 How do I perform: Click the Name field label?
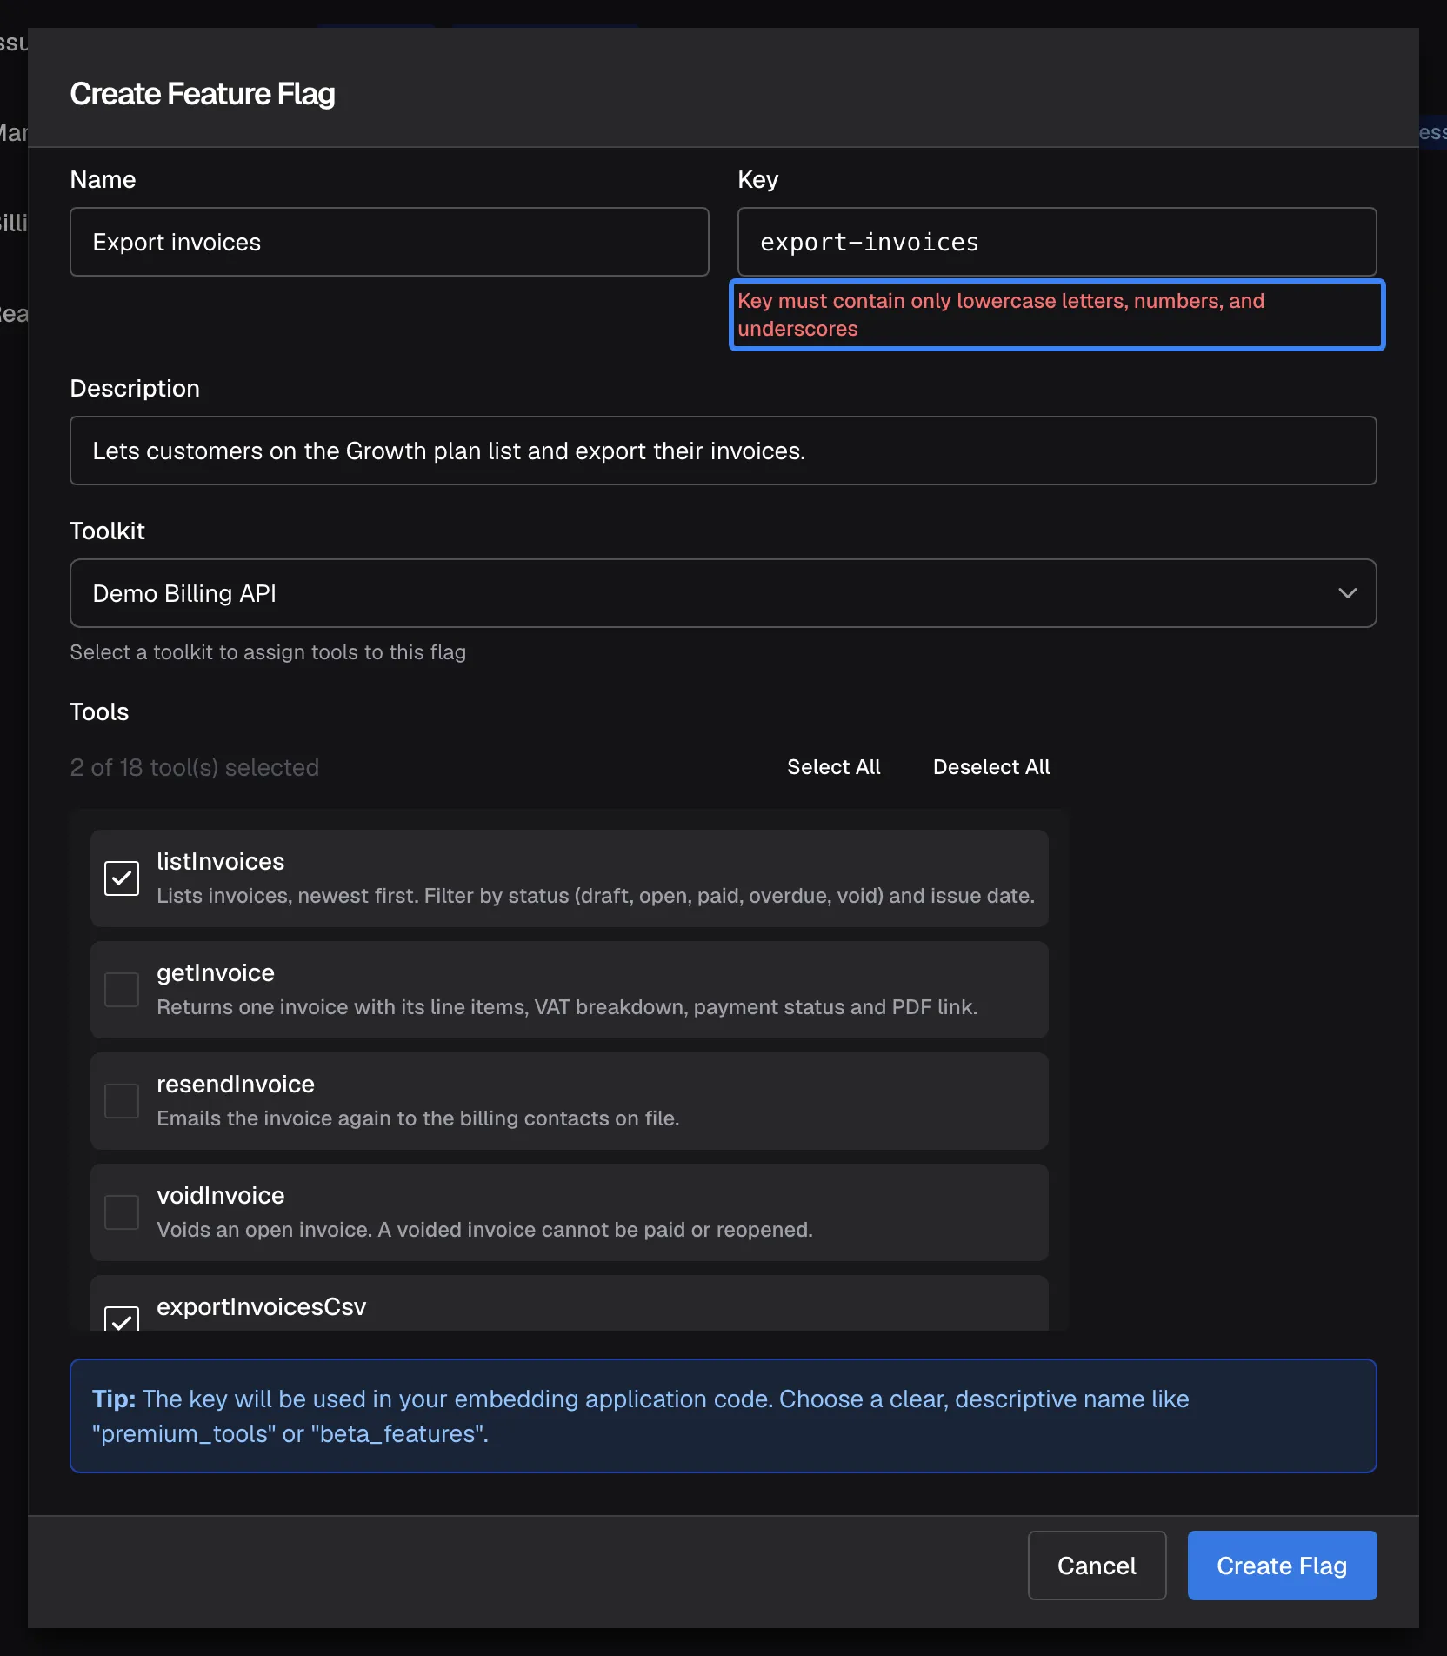pyautogui.click(x=103, y=180)
